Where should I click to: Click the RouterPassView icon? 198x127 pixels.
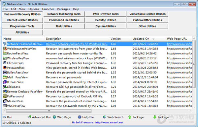tap(5, 53)
